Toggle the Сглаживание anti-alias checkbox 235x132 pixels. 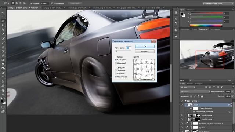click(52, 3)
